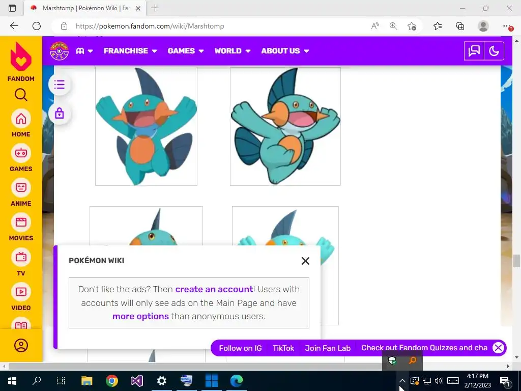Go to Fandom Home
This screenshot has height=391, width=521.
click(21, 123)
